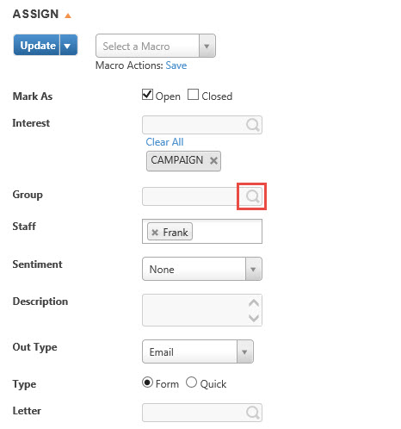This screenshot has height=429, width=401.
Task: Click Description box up arrow
Action: coord(254,303)
